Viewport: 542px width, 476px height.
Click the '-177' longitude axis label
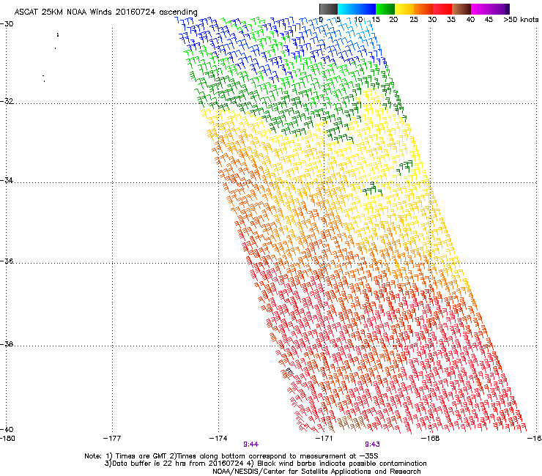click(112, 439)
